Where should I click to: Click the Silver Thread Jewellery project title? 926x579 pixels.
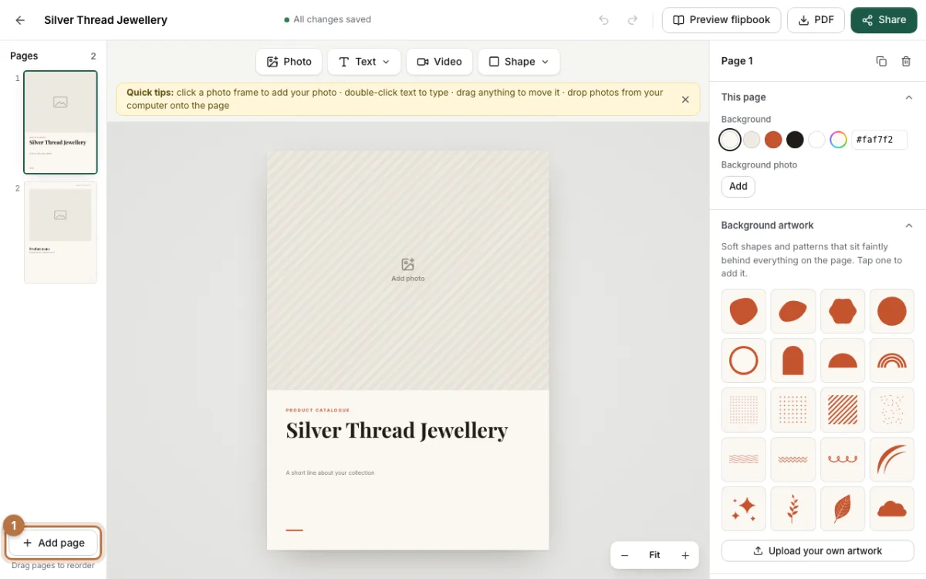coord(106,20)
